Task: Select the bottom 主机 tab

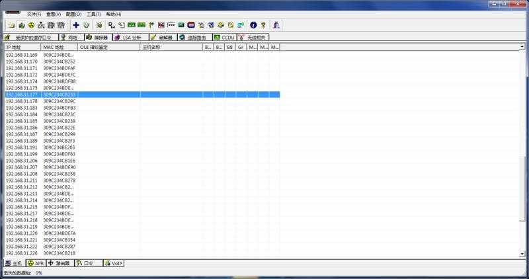Action: point(14,263)
